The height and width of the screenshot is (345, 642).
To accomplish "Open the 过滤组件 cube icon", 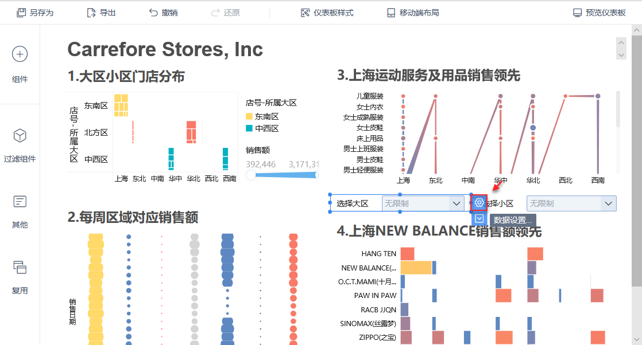I will click(x=20, y=135).
